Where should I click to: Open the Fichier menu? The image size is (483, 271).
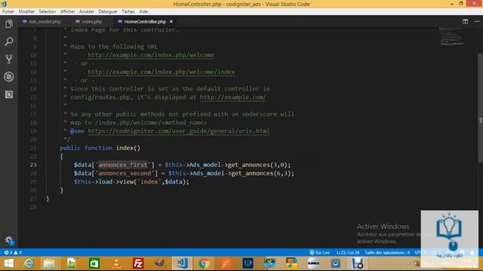point(8,11)
